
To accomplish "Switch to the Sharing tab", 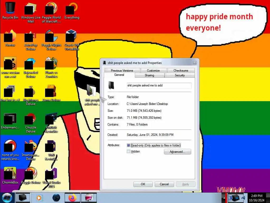I will click(149, 75).
